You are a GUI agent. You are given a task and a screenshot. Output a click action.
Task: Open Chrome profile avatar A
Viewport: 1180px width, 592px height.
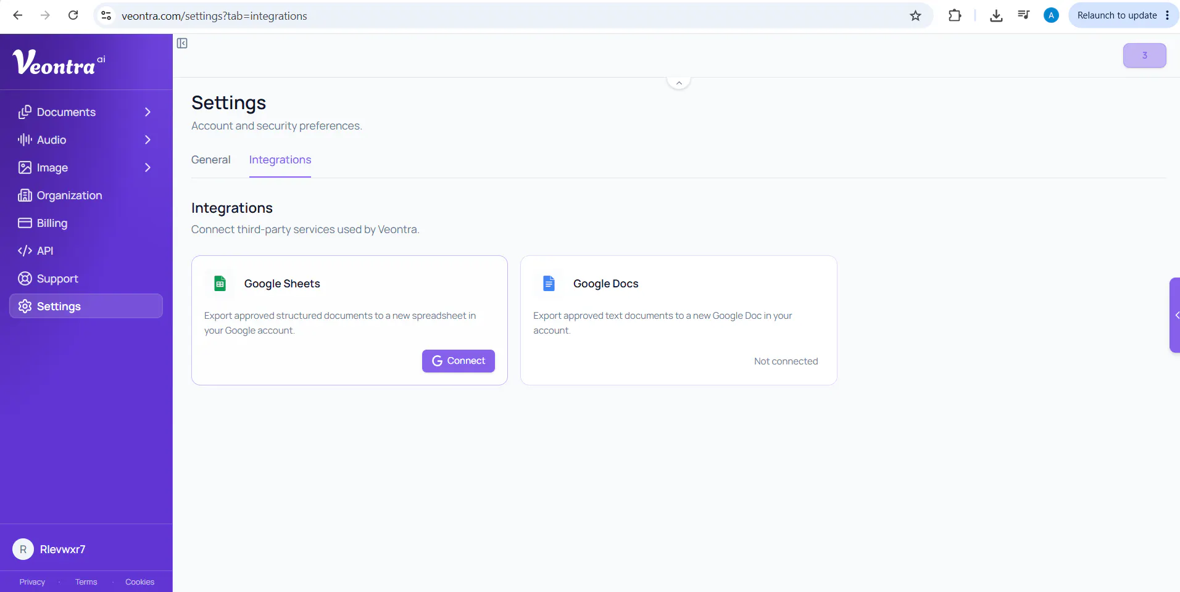(x=1051, y=15)
